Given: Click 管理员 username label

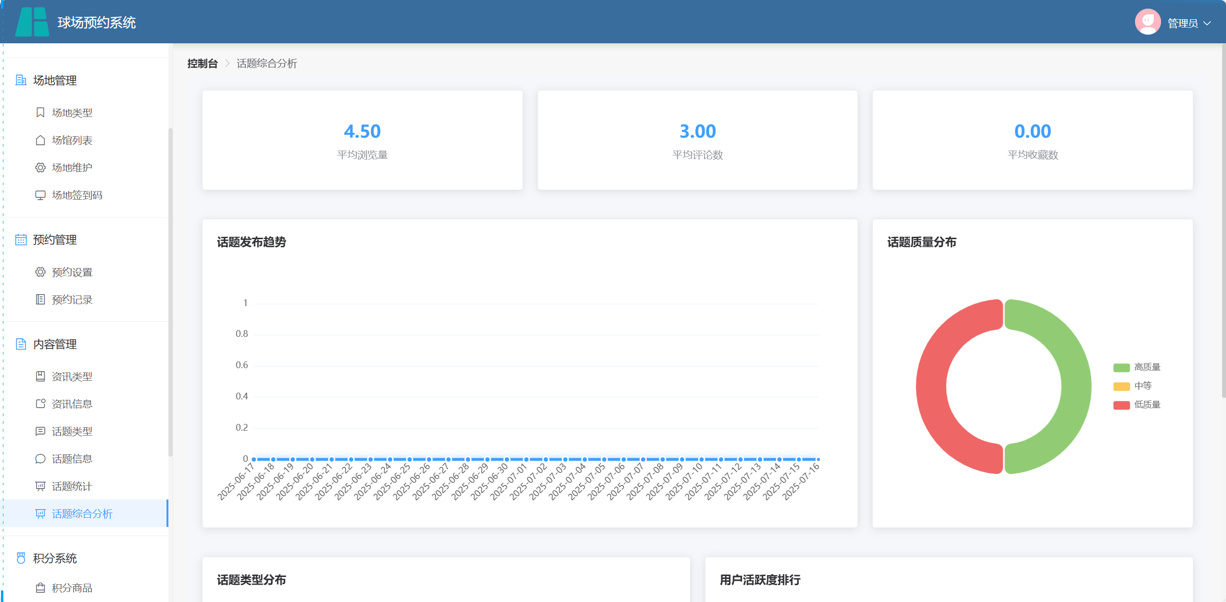Looking at the screenshot, I should [x=1182, y=23].
